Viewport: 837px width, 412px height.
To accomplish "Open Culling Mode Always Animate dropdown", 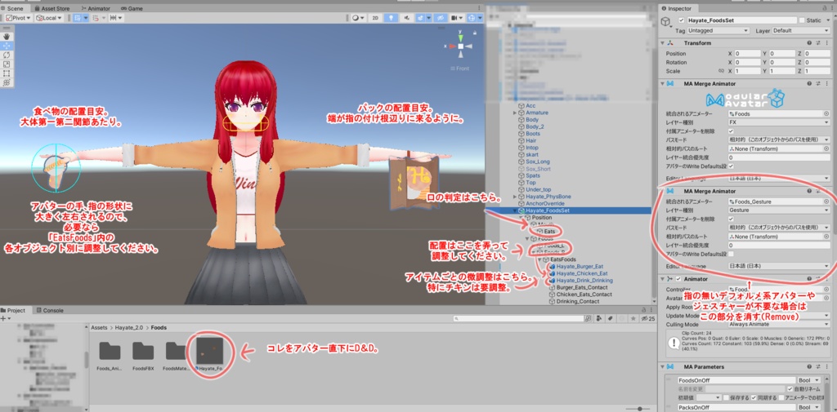I will 779,324.
